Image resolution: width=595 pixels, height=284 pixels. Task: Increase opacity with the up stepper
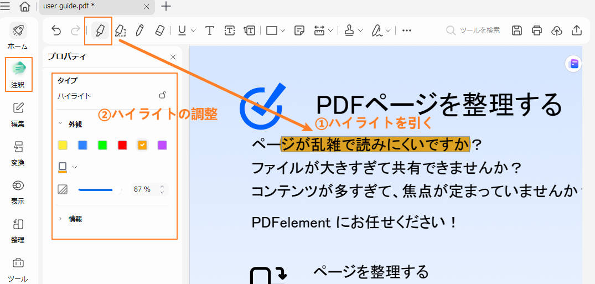[162, 187]
